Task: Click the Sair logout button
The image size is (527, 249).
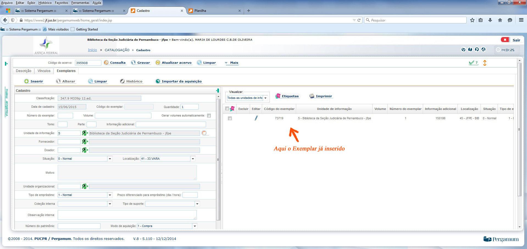Action: click(516, 40)
